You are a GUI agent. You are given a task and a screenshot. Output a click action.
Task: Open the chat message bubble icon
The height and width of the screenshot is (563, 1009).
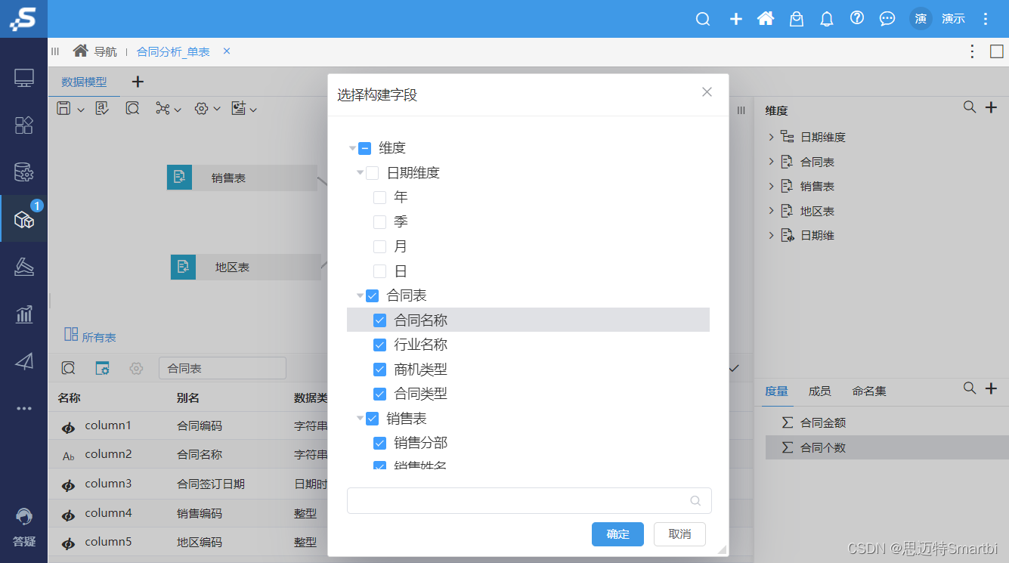887,19
